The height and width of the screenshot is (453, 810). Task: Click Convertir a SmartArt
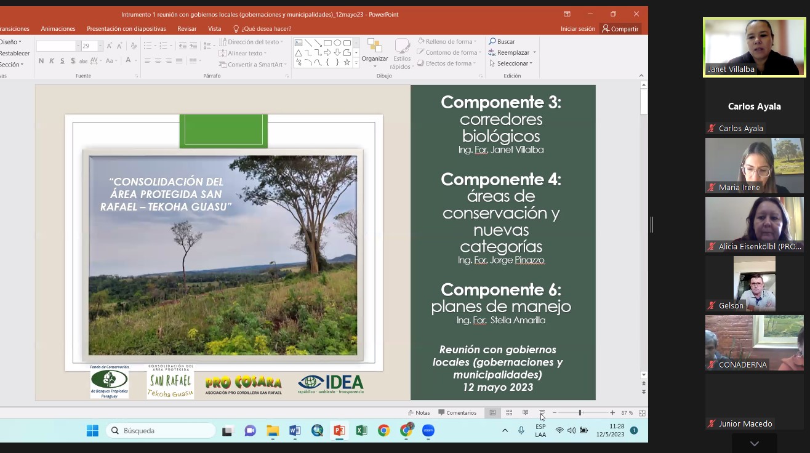pos(252,64)
